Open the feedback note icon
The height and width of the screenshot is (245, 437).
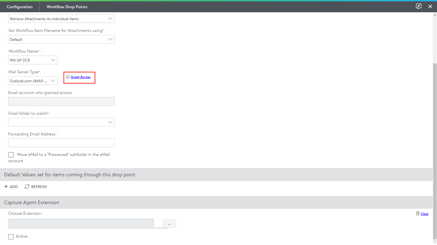click(x=419, y=6)
